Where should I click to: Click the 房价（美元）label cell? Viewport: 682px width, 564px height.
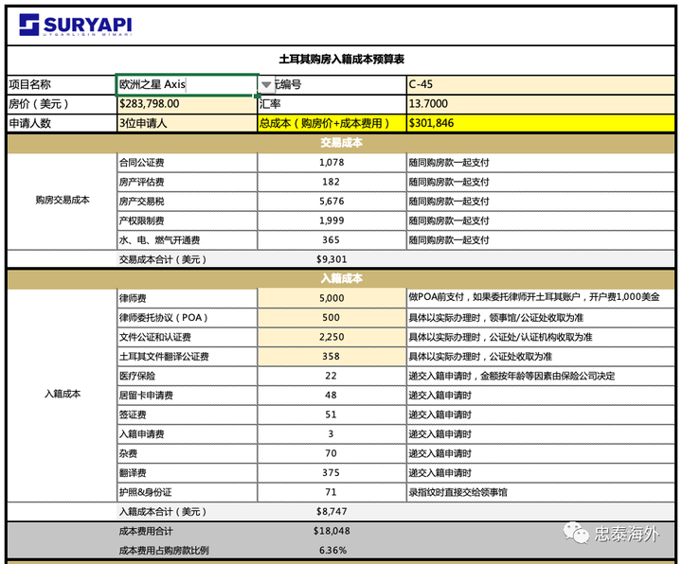pos(62,104)
